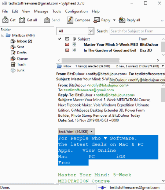The width and height of the screenshot is (165, 190).
Task: Click message body scroll down arrow
Action: [163, 180]
